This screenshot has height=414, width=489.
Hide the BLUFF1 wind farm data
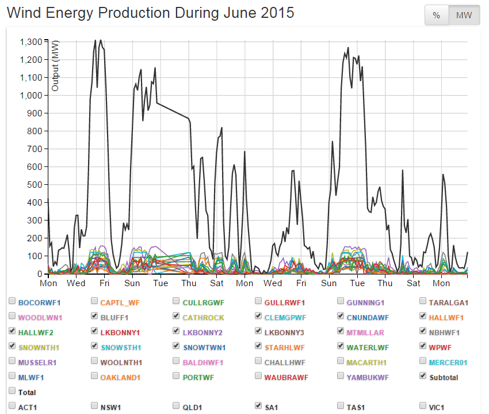(x=94, y=316)
